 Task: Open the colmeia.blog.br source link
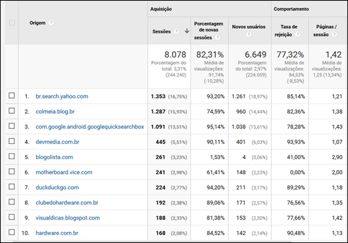[55, 111]
